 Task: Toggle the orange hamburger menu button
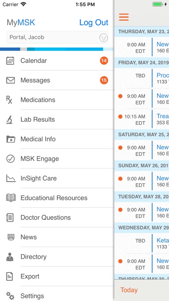124,17
